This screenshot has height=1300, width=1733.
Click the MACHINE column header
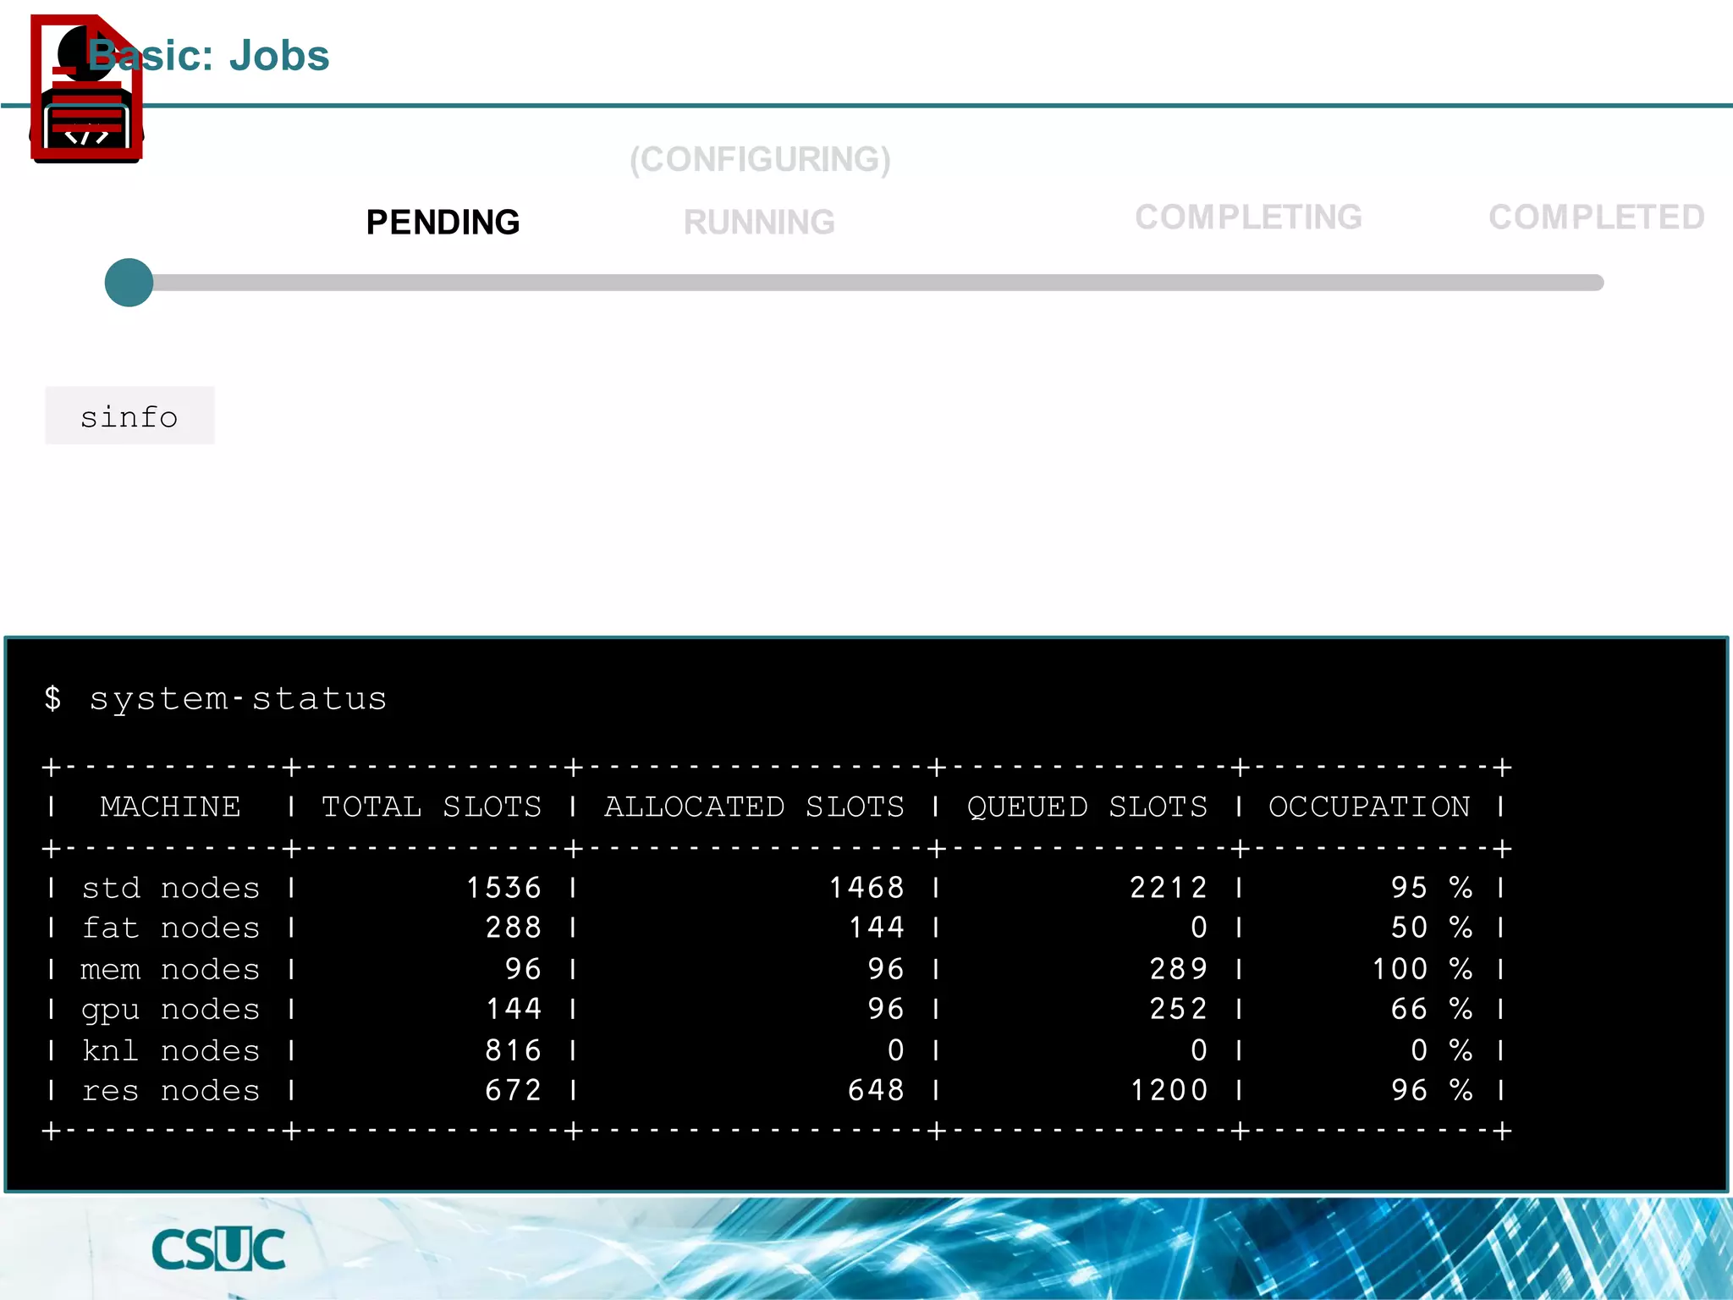tap(170, 807)
